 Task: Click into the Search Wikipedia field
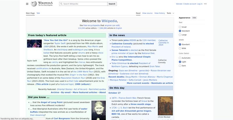click(84, 4)
